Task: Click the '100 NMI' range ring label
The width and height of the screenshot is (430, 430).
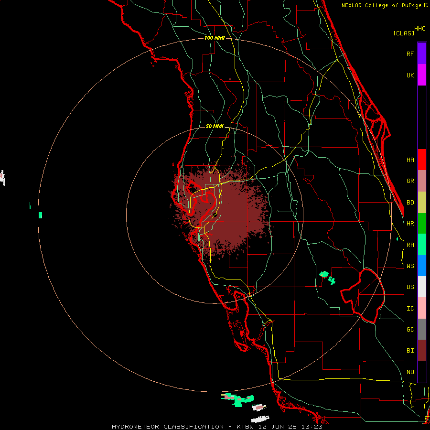Action: pyautogui.click(x=215, y=38)
